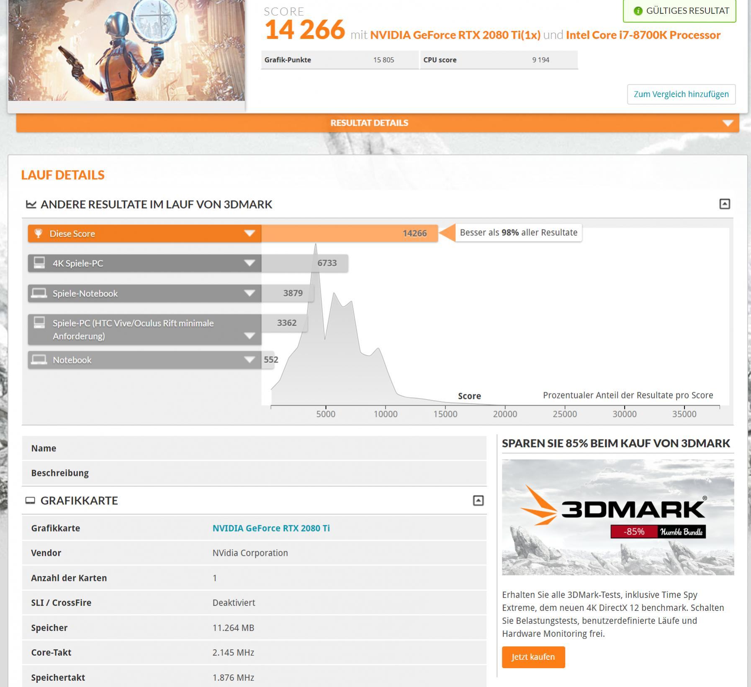
Task: Click the desktop icon beside 4K Spiele-PC
Action: click(39, 262)
